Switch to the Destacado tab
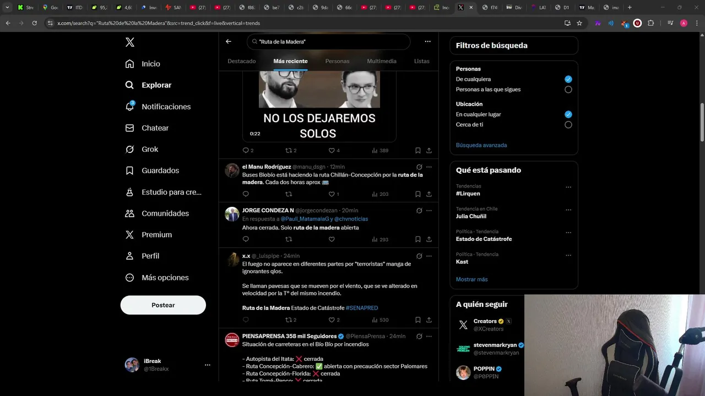Image resolution: width=705 pixels, height=396 pixels. (x=242, y=61)
